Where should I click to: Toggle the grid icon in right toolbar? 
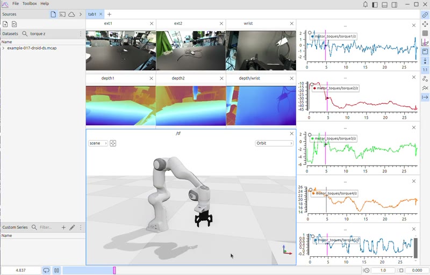[x=425, y=33]
